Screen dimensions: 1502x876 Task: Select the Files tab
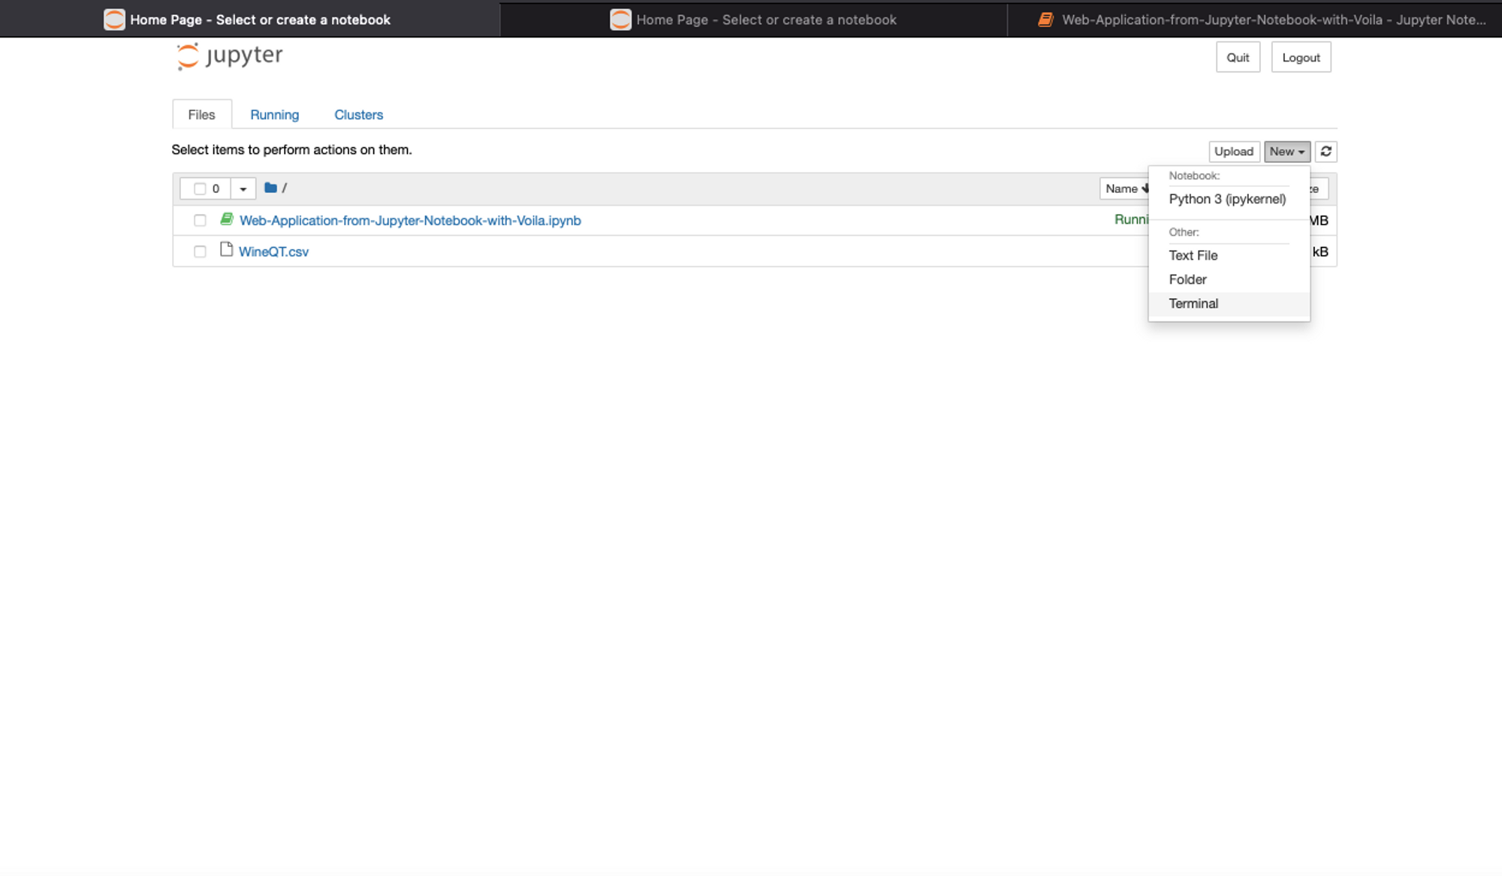click(201, 115)
